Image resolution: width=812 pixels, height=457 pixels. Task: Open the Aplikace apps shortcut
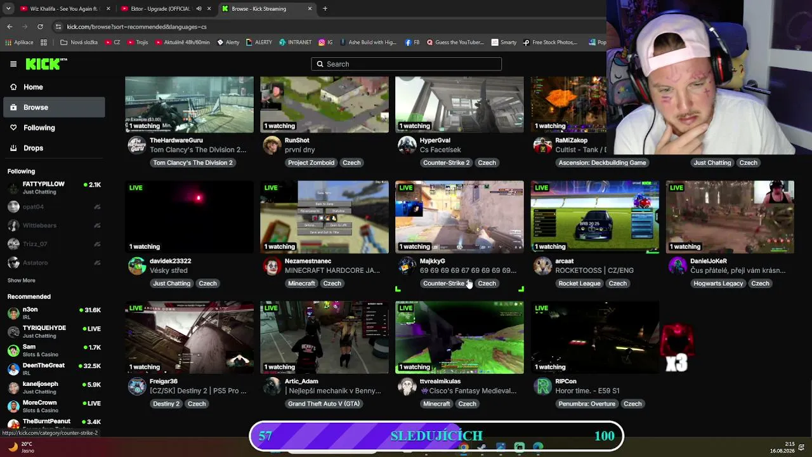pyautogui.click(x=19, y=43)
